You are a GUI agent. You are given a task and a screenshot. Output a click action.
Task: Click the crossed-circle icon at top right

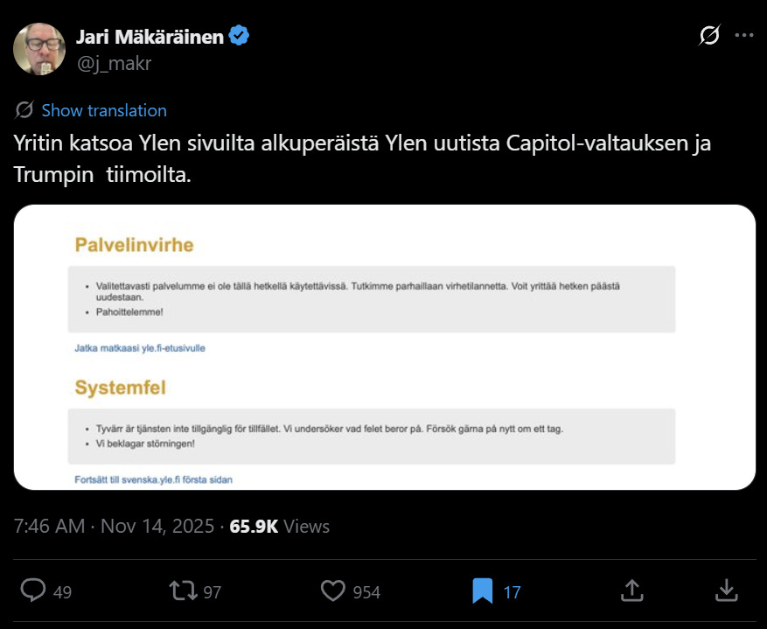(708, 35)
